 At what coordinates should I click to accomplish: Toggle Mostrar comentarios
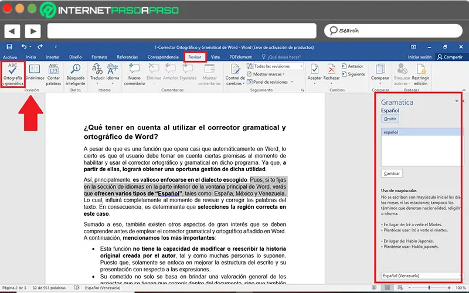[209, 74]
